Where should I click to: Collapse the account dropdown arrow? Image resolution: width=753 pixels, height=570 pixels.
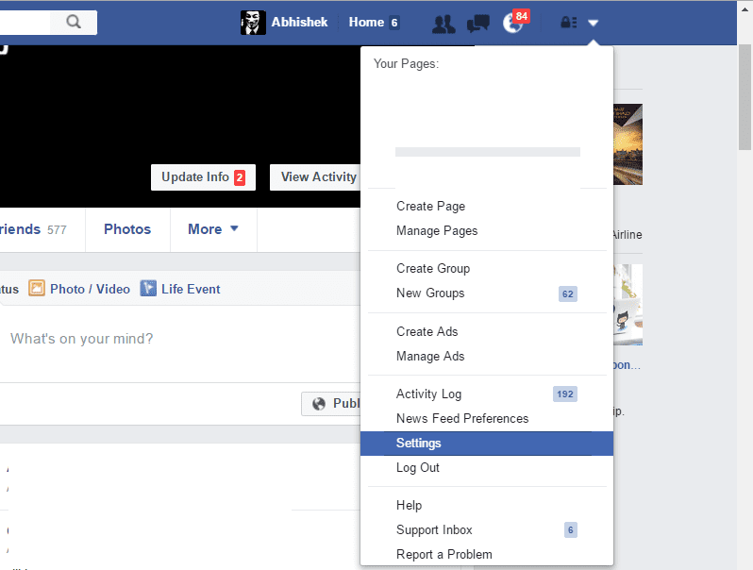click(x=594, y=23)
